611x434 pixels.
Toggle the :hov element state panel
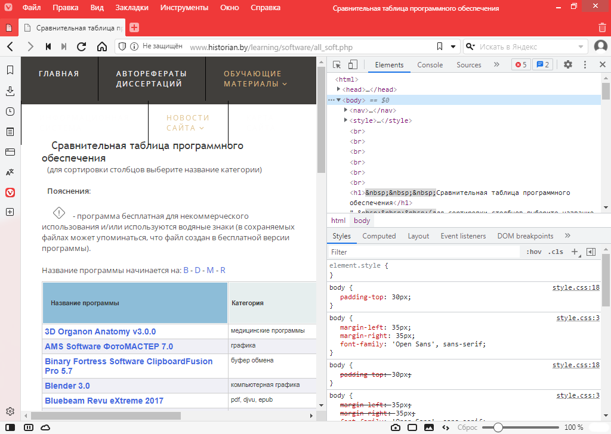(533, 252)
